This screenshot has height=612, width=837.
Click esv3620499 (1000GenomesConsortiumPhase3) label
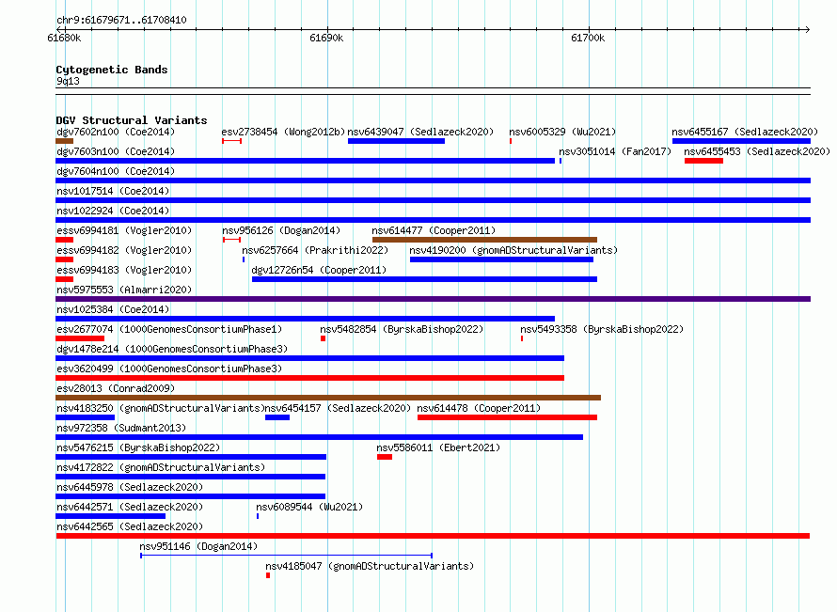[x=169, y=369]
